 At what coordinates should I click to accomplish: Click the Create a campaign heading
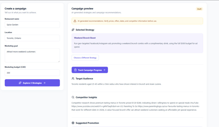pyautogui.click(x=15, y=9)
